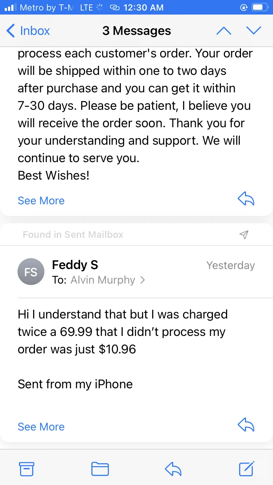Go to next message with down arrow
This screenshot has width=273, height=485.
coord(254,31)
